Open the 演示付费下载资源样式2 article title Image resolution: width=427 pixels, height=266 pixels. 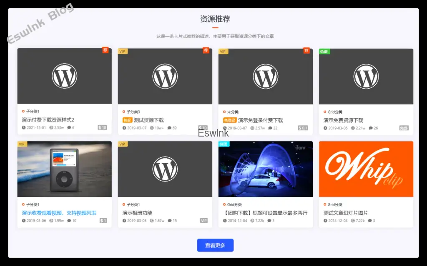tap(48, 120)
